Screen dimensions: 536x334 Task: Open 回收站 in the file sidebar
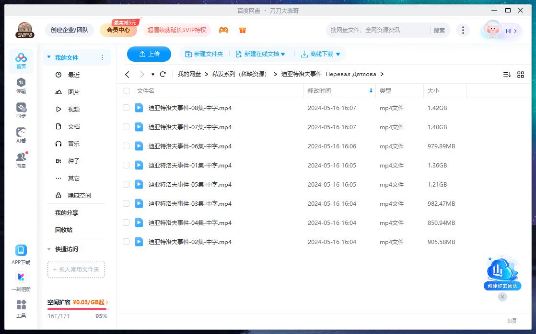point(63,230)
